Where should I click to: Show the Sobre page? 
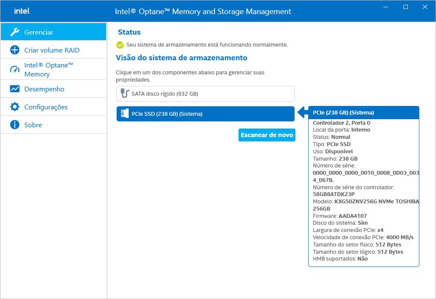tap(54, 125)
